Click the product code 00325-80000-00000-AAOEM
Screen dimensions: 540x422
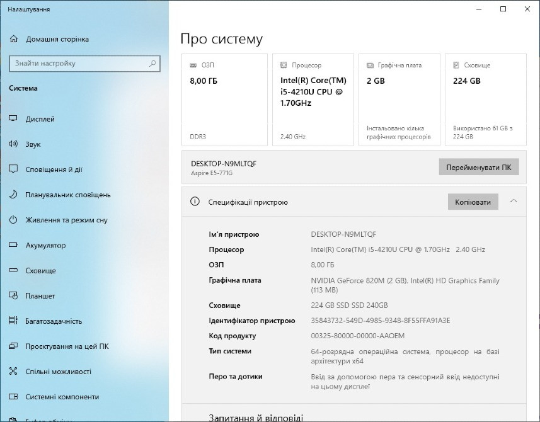pos(357,336)
